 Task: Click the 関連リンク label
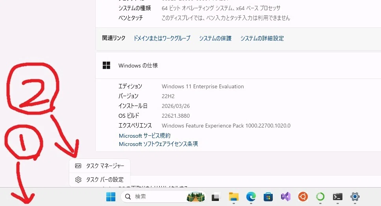coord(114,38)
